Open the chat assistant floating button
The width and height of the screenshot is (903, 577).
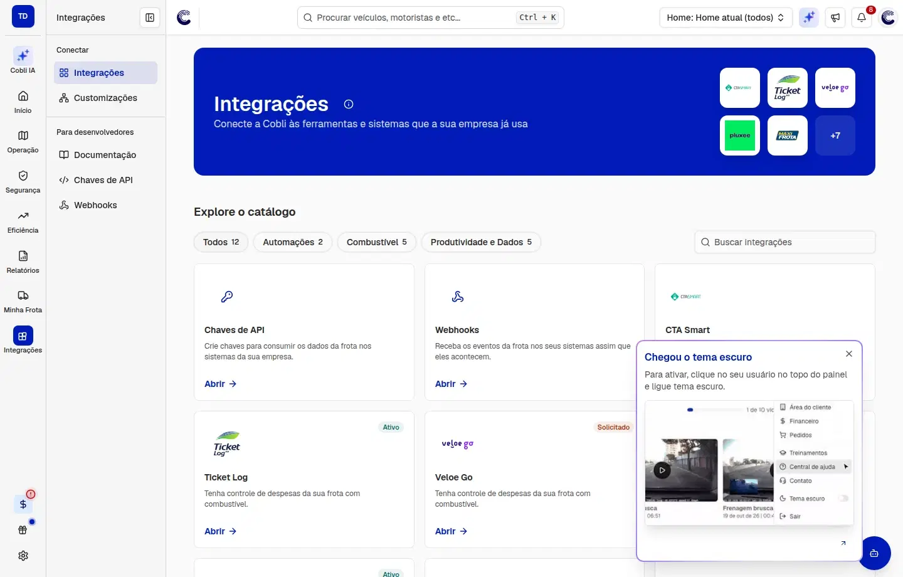[x=874, y=553]
